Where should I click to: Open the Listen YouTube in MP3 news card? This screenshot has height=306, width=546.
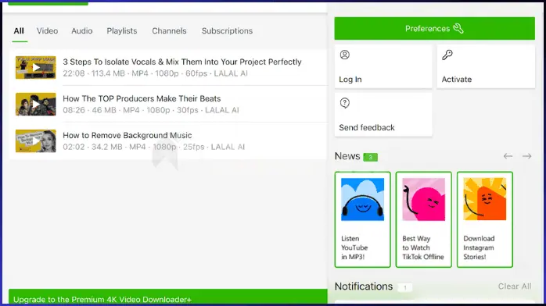coord(362,219)
